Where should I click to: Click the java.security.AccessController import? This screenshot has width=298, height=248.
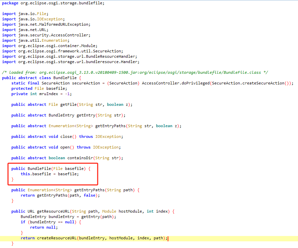[46, 35]
